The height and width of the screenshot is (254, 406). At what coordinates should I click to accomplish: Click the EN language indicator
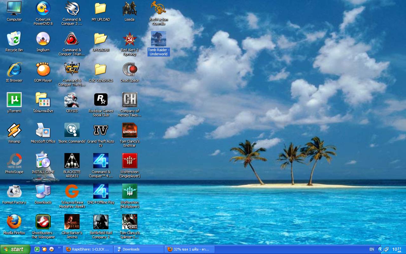pyautogui.click(x=371, y=249)
